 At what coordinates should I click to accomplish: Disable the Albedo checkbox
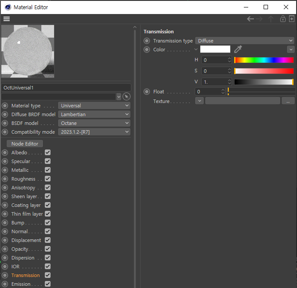pyautogui.click(x=48, y=152)
